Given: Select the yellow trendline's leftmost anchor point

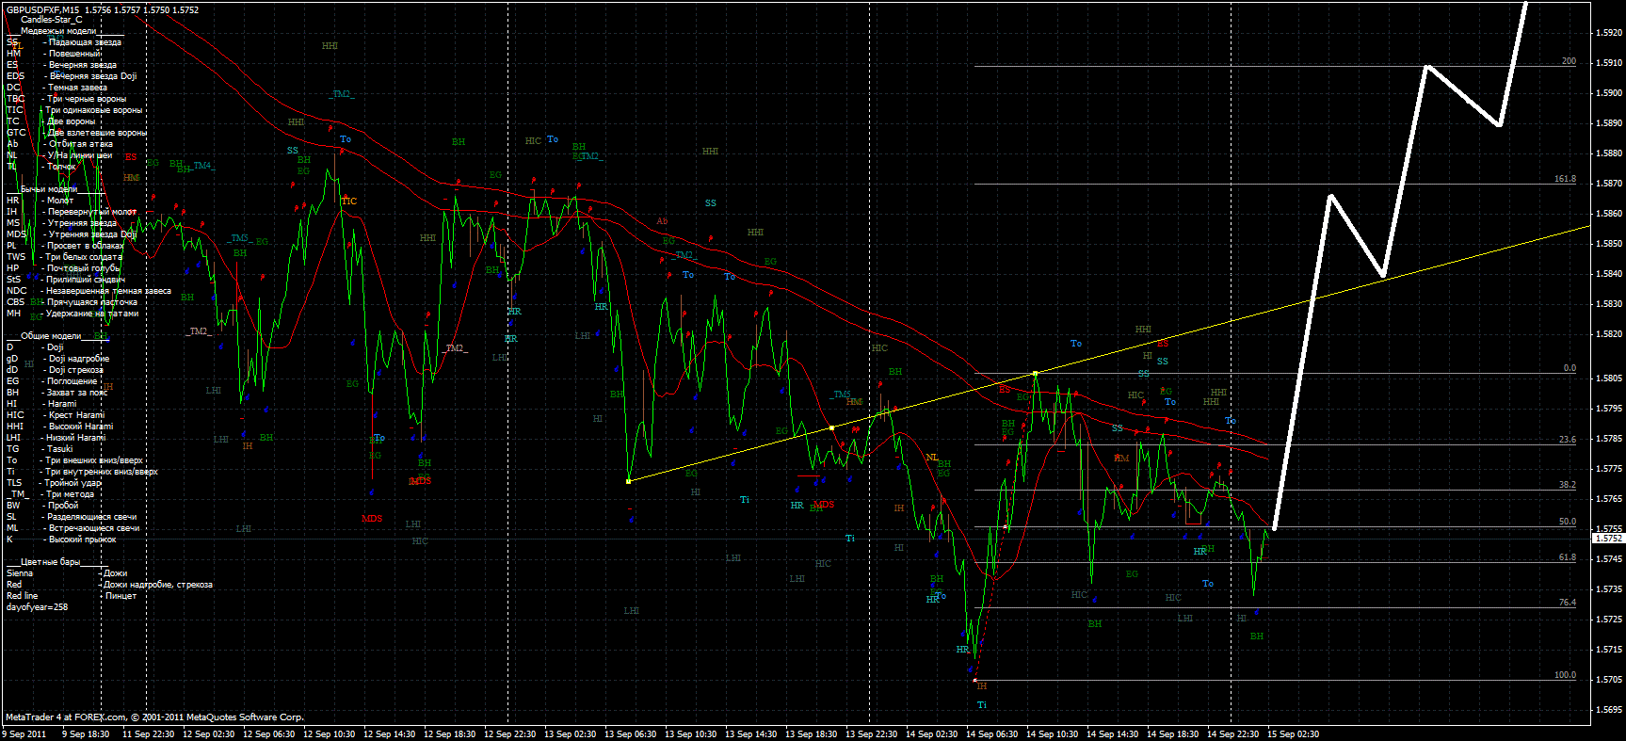Looking at the screenshot, I should (629, 481).
